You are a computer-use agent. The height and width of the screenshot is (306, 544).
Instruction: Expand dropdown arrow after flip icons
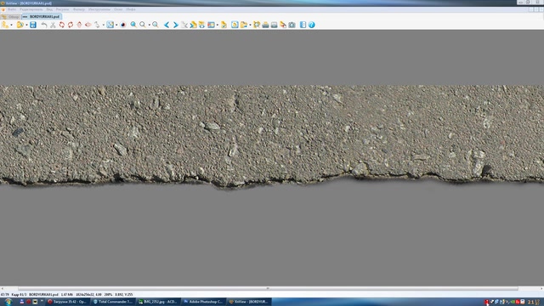point(104,25)
